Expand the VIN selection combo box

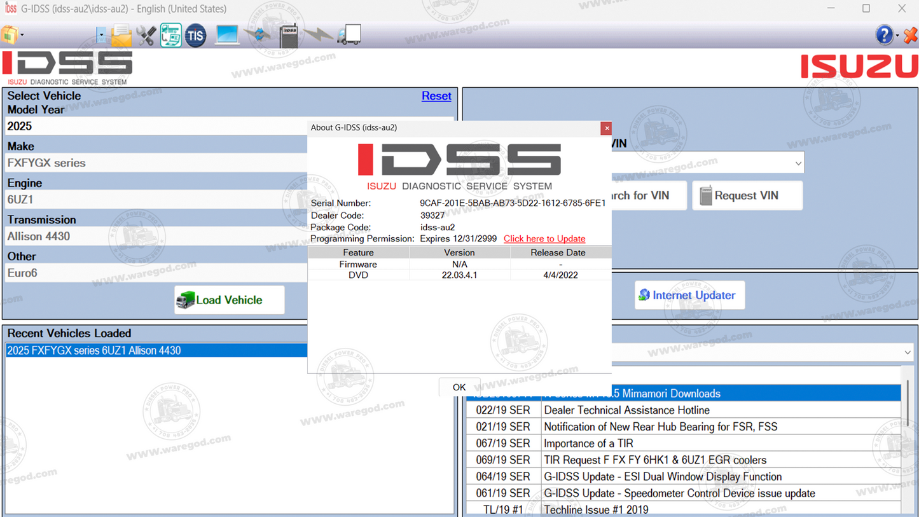(x=799, y=162)
